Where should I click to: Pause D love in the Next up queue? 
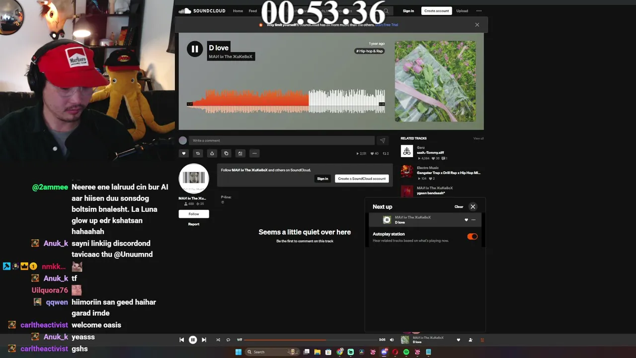(x=387, y=220)
